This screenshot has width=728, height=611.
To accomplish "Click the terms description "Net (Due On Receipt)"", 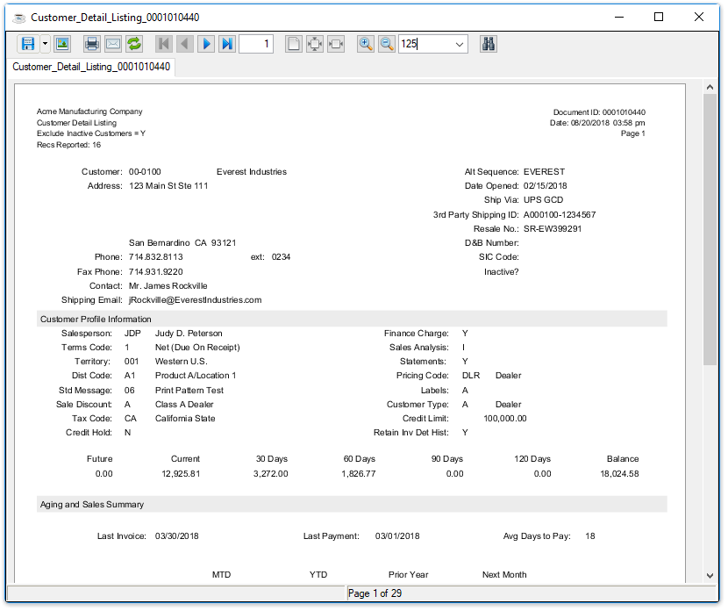I will pos(197,348).
